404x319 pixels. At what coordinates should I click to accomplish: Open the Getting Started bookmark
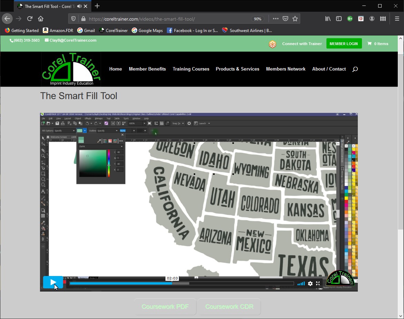point(22,30)
